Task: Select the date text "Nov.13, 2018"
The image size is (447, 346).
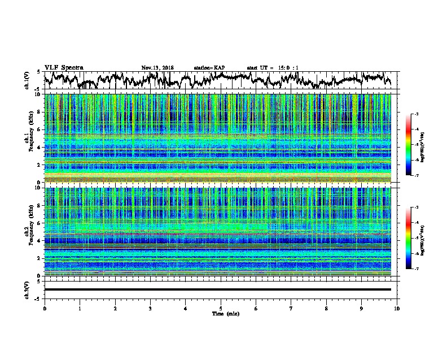Action: click(157, 68)
